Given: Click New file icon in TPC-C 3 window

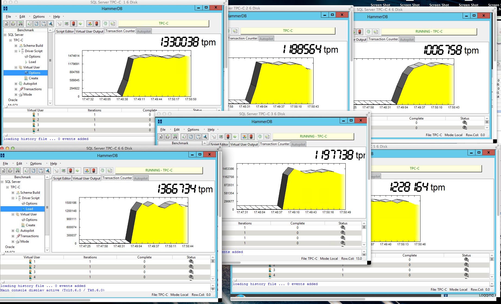Looking at the screenshot, I should (x=161, y=137).
